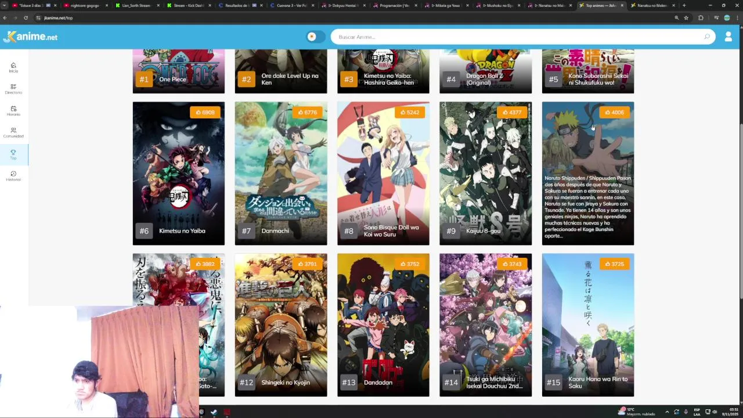Click the 3752 likes badge on Dandadan
The width and height of the screenshot is (743, 418).
409,264
